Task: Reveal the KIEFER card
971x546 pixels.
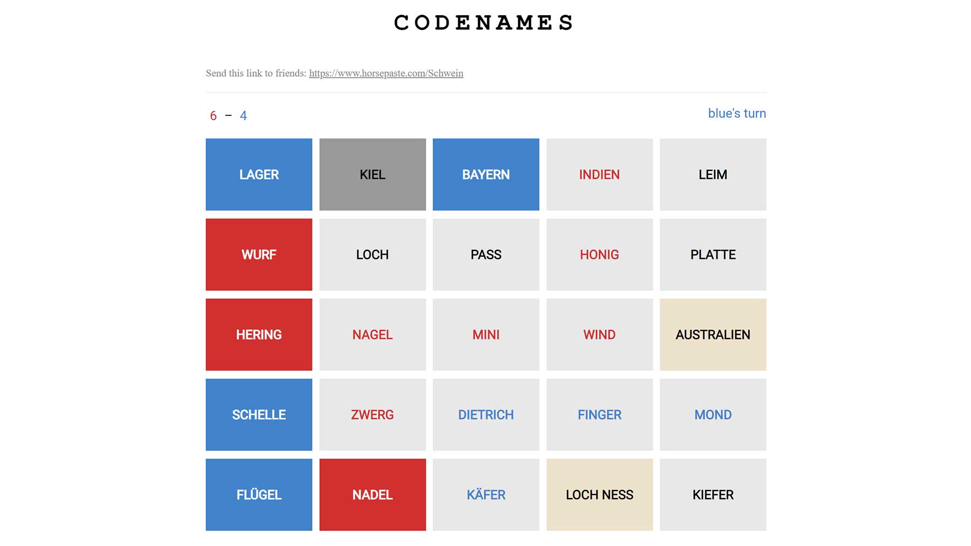Action: (713, 494)
